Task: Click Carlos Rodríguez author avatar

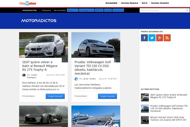Action: tap(24, 75)
